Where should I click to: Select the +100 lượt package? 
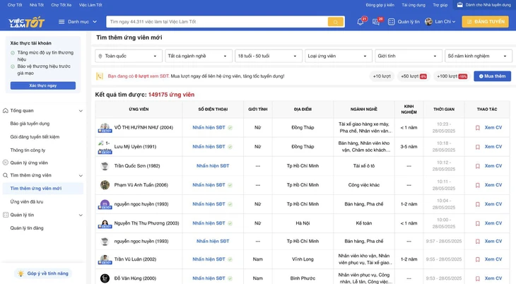pyautogui.click(x=452, y=76)
